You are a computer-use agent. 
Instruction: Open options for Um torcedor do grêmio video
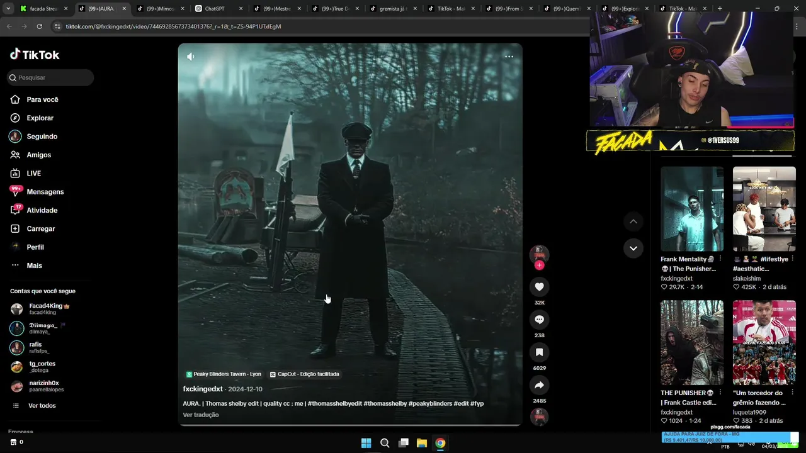(x=792, y=393)
